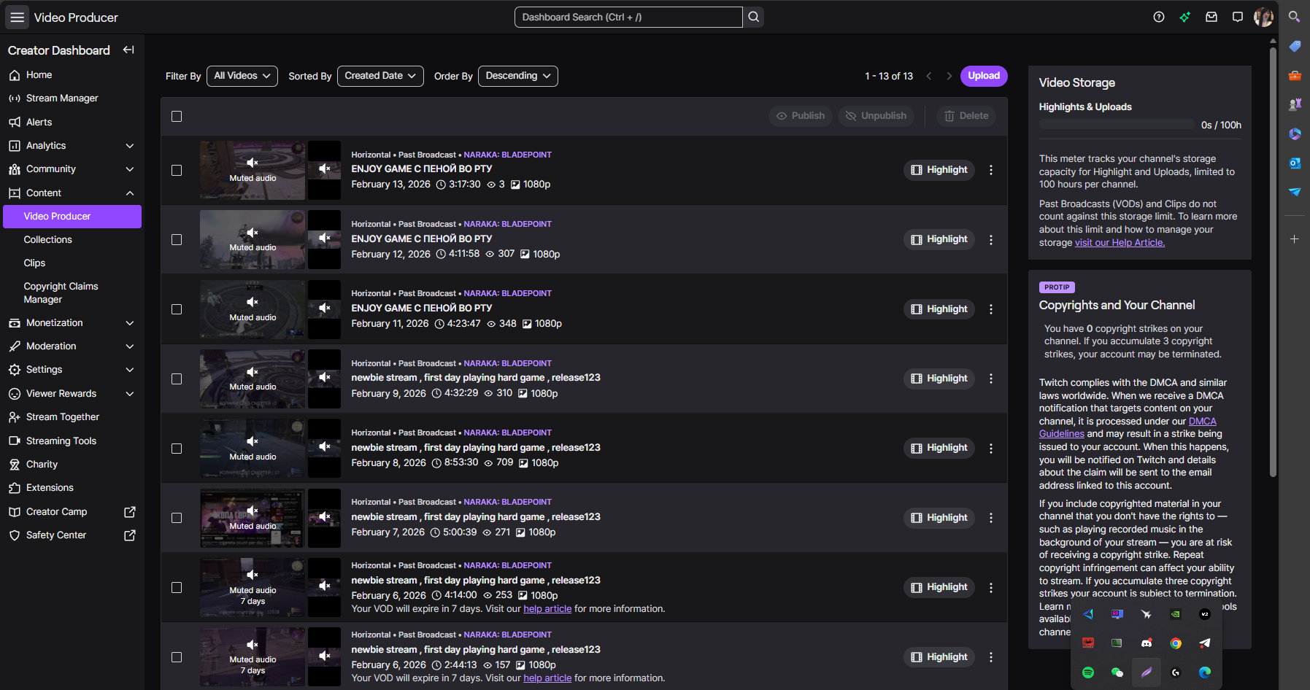1310x690 pixels.
Task: Open Discord from the system tray
Action: coord(1147,643)
